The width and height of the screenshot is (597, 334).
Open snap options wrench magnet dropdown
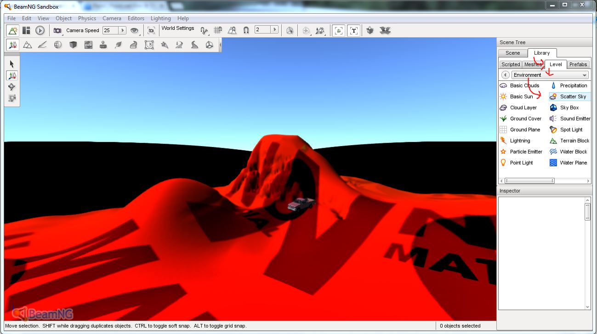tap(204, 30)
